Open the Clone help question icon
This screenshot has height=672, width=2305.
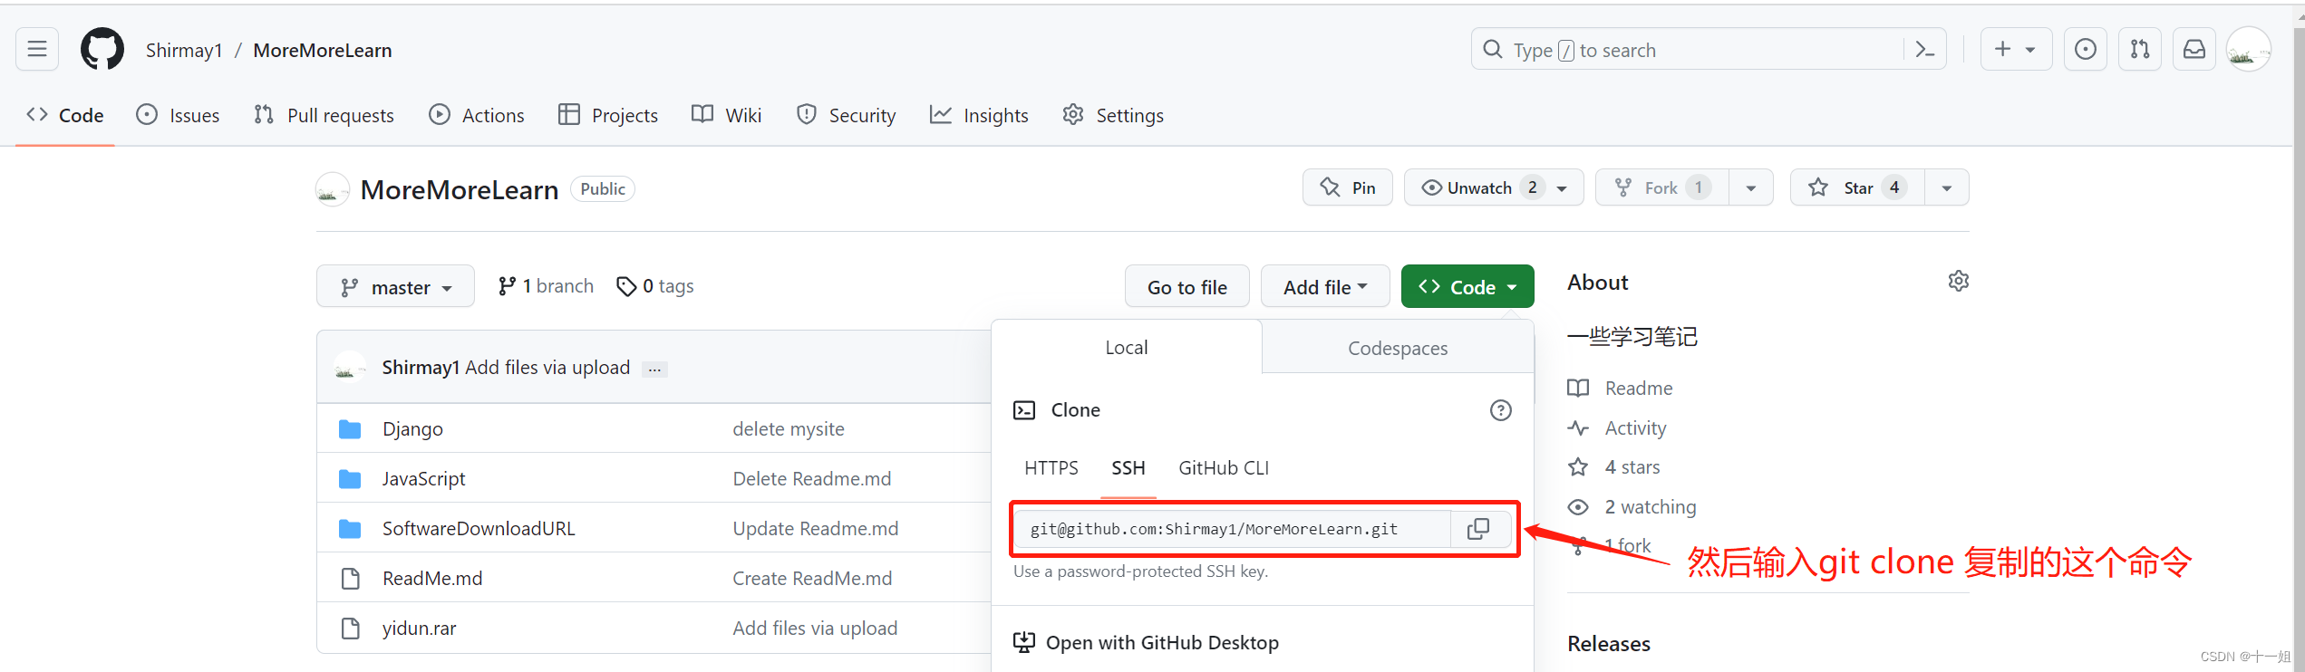[x=1501, y=410]
